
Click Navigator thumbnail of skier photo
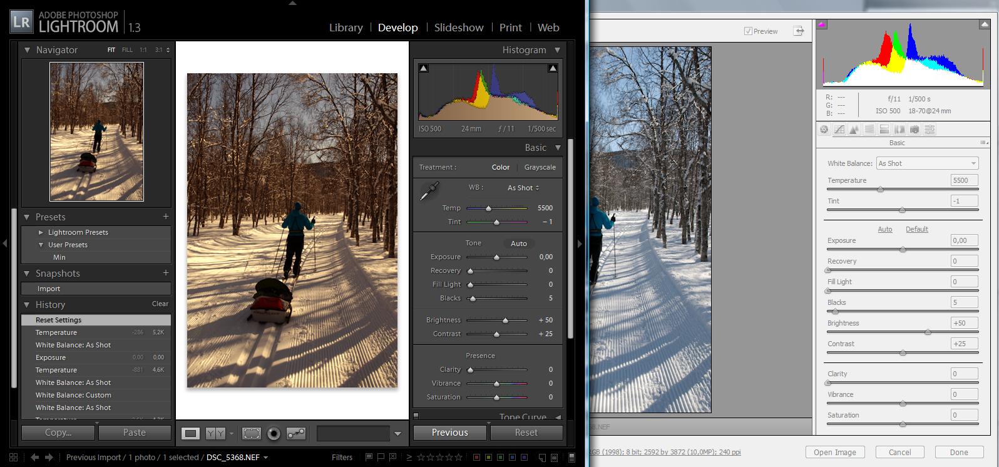pyautogui.click(x=96, y=131)
